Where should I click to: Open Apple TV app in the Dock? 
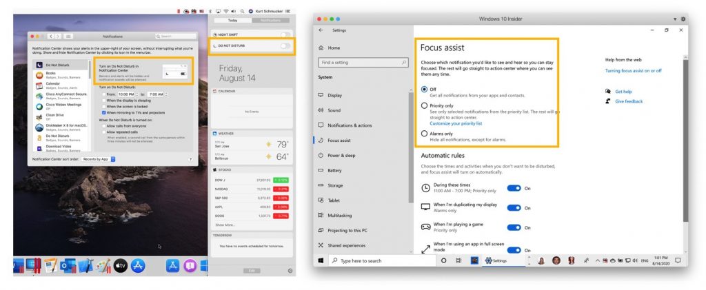pyautogui.click(x=121, y=265)
